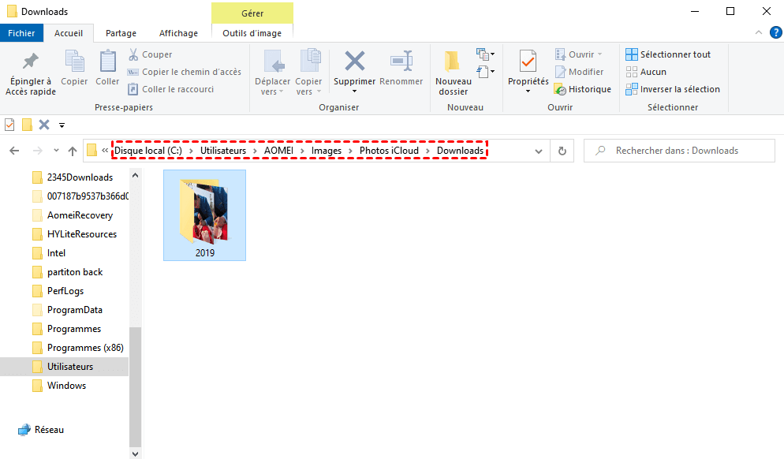Open the Historique tool
The width and height of the screenshot is (784, 459).
[584, 88]
